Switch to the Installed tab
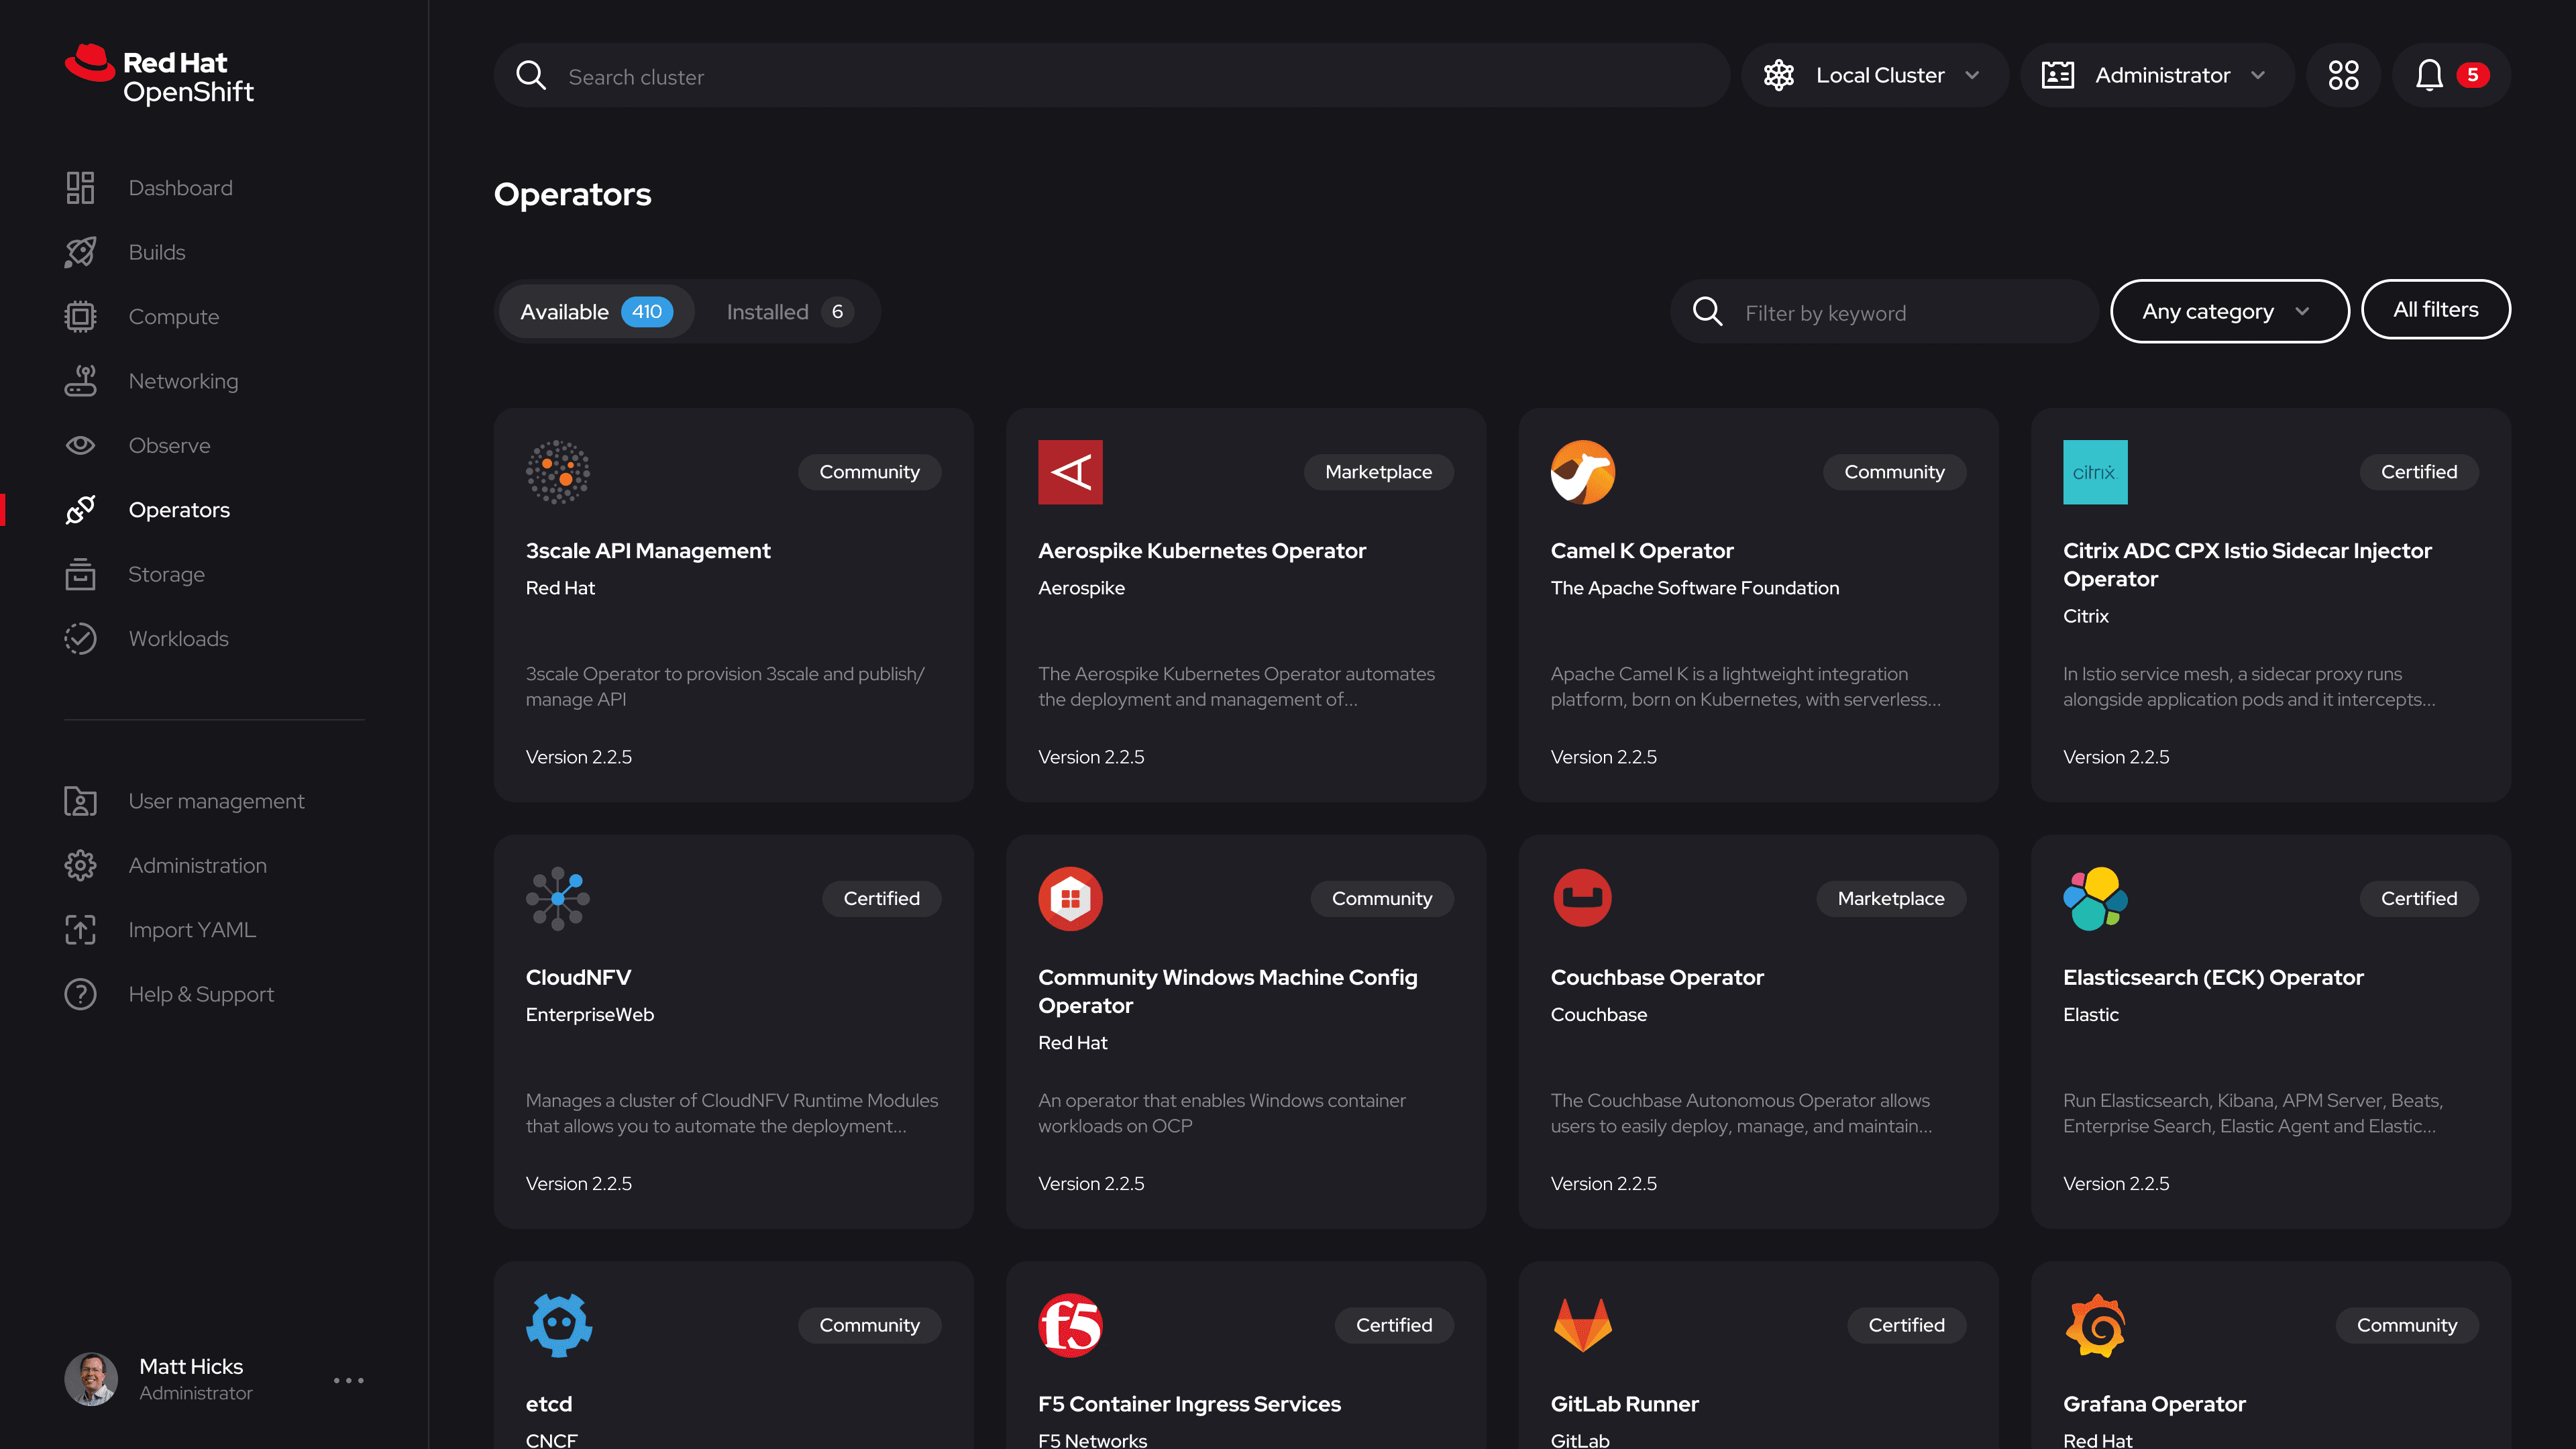Image resolution: width=2576 pixels, height=1449 pixels. point(789,312)
